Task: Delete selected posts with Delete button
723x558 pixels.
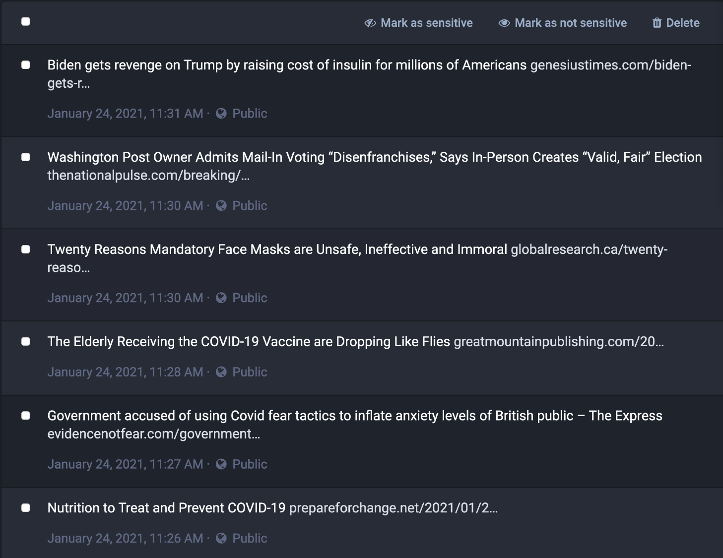Action: 676,23
